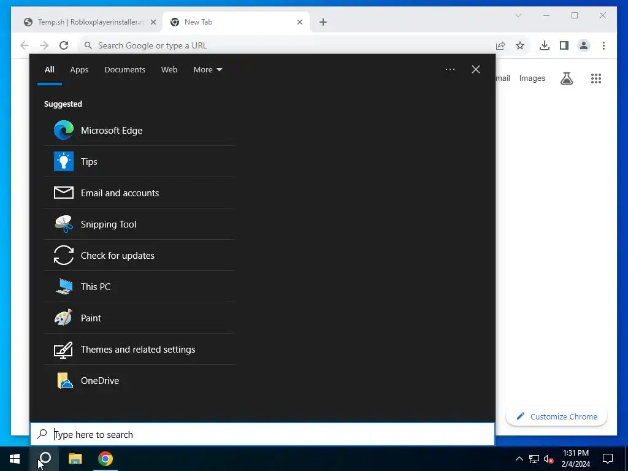Open Search Labs flask icon

(566, 78)
